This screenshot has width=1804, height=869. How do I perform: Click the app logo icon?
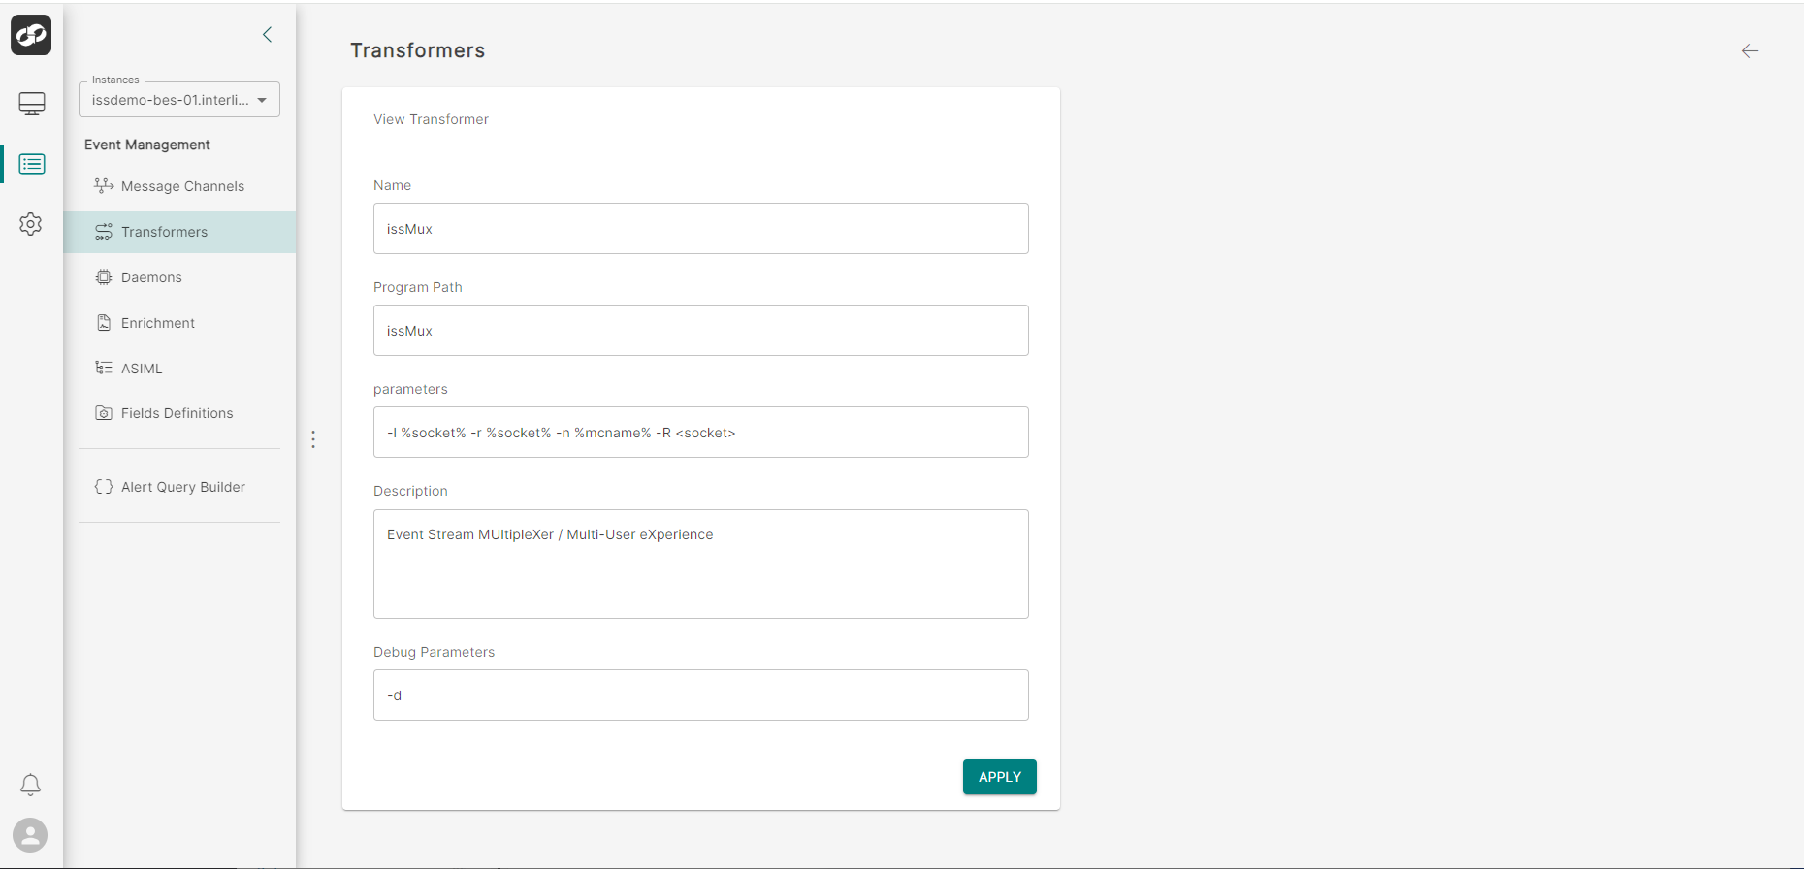[x=31, y=35]
